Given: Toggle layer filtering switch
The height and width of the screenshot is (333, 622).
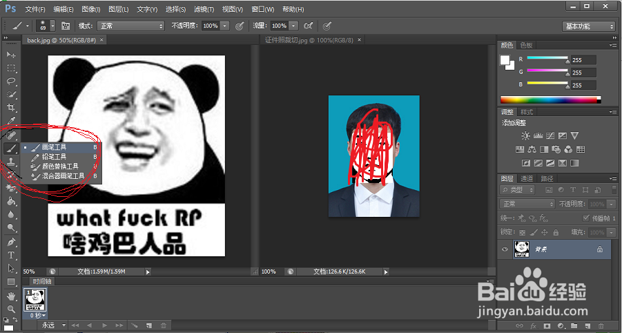Looking at the screenshot, I should click(614, 190).
